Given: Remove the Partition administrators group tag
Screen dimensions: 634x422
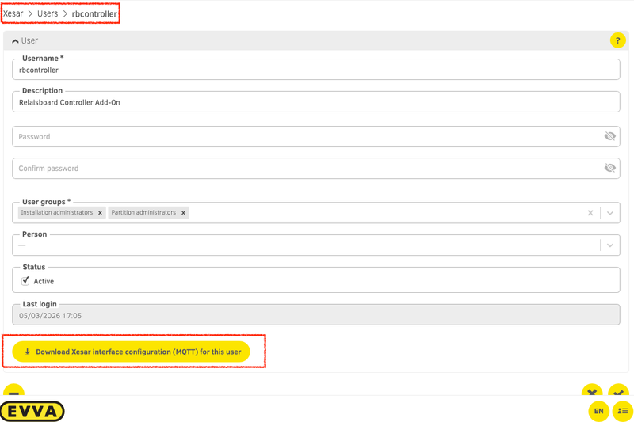Looking at the screenshot, I should point(183,213).
